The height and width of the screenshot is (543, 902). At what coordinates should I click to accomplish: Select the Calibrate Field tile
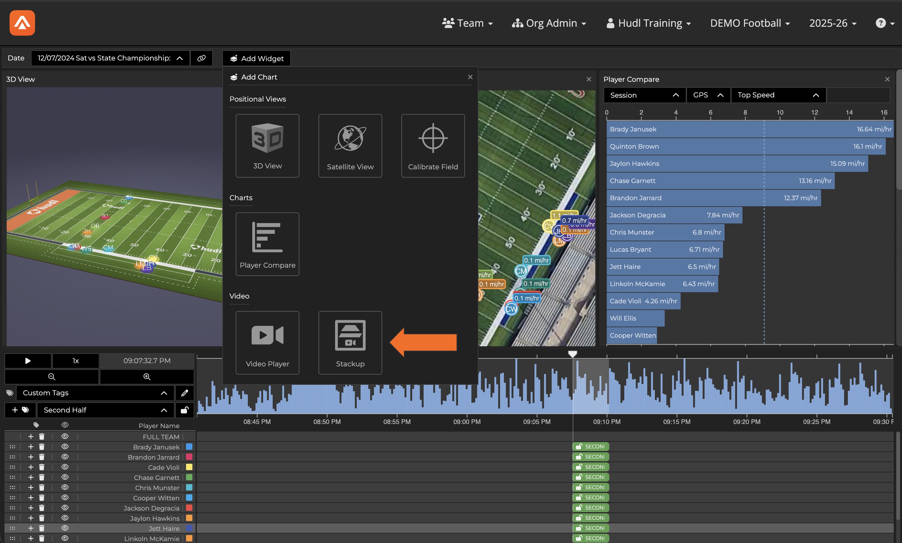(433, 146)
